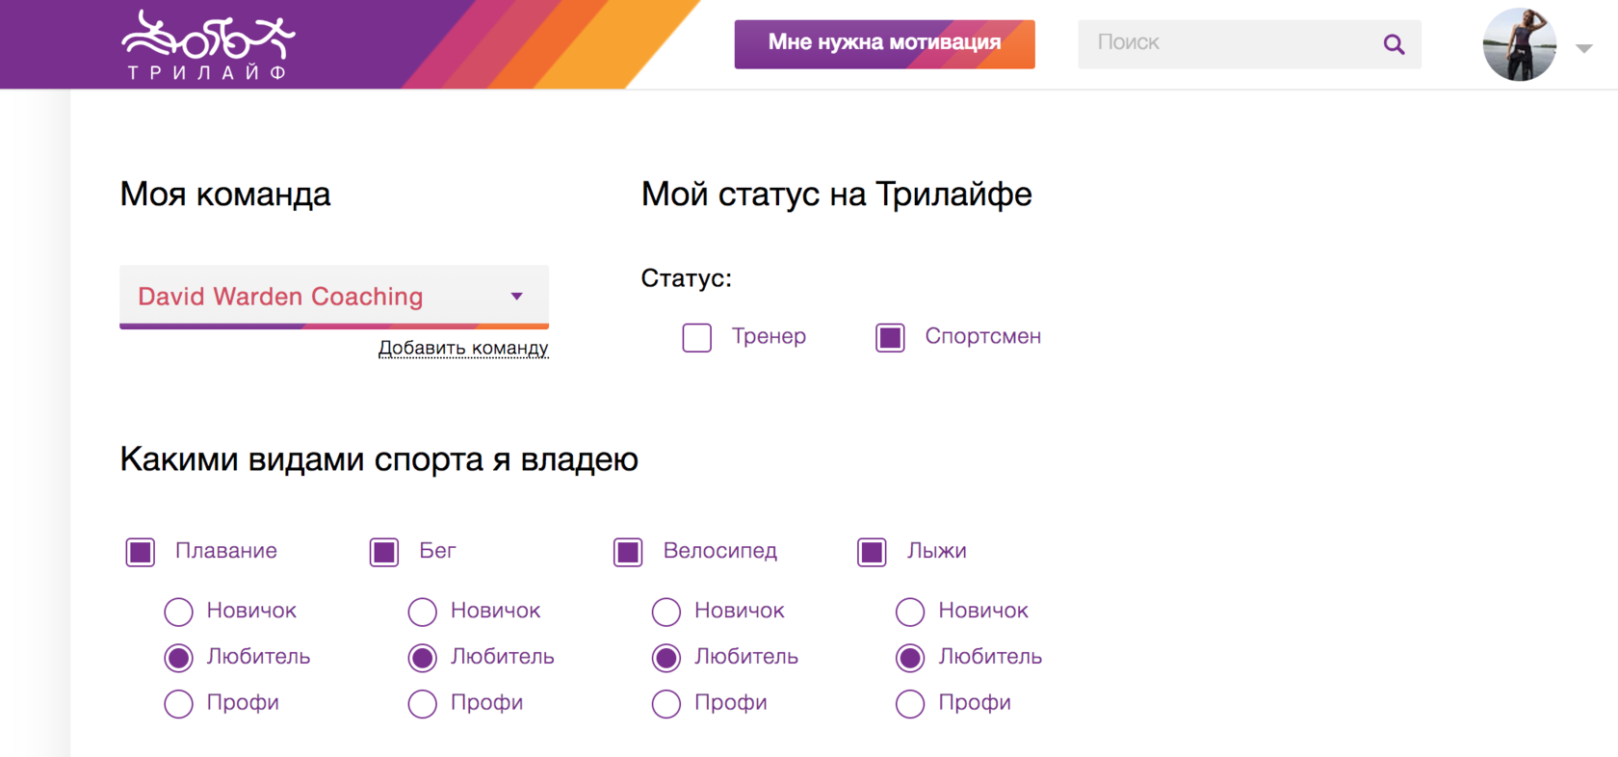Select Новичок level under Велосипед

pyautogui.click(x=666, y=612)
